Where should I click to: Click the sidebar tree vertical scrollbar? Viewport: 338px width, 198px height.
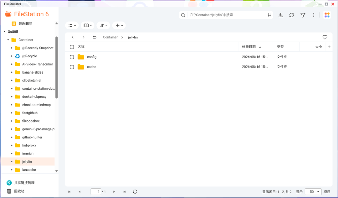(x=56, y=67)
